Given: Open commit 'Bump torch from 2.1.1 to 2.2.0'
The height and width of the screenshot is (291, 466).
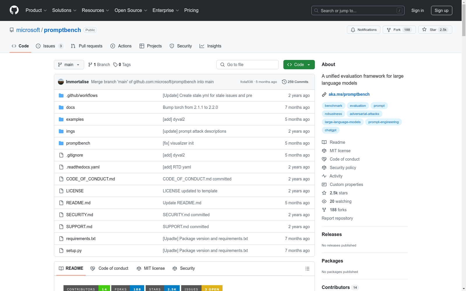Looking at the screenshot, I should [190, 107].
